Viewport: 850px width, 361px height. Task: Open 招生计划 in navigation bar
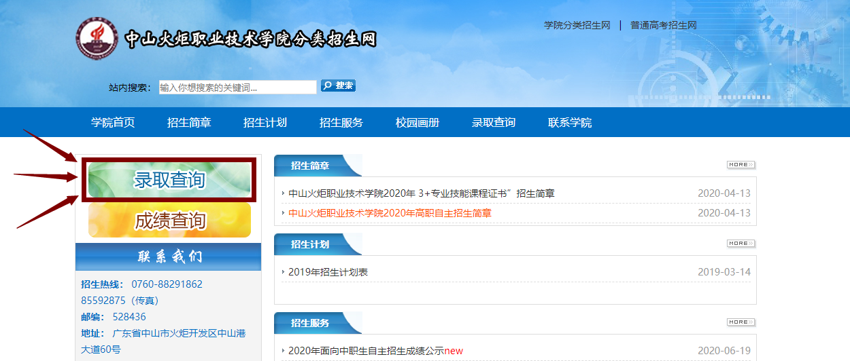265,123
